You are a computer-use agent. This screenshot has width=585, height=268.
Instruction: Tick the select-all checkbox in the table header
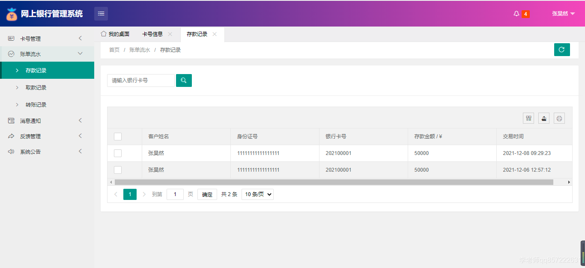click(x=118, y=137)
